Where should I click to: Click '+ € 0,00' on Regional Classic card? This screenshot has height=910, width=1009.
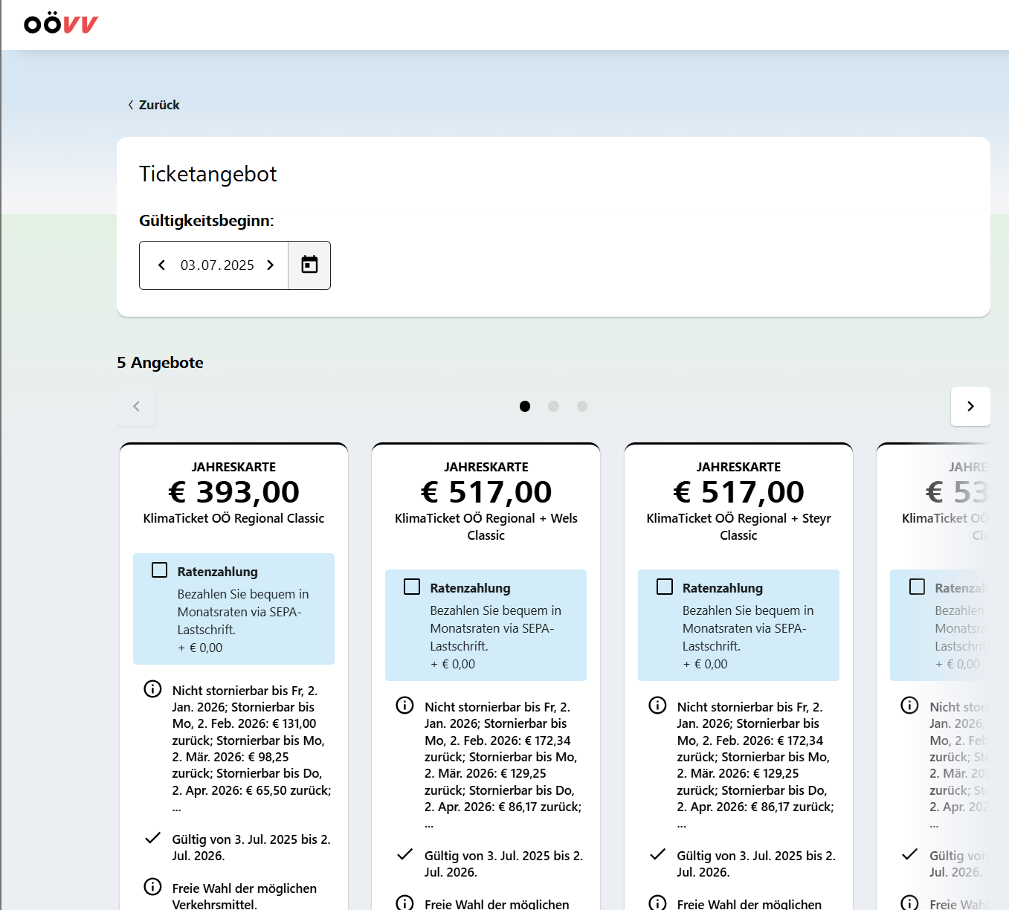point(200,648)
